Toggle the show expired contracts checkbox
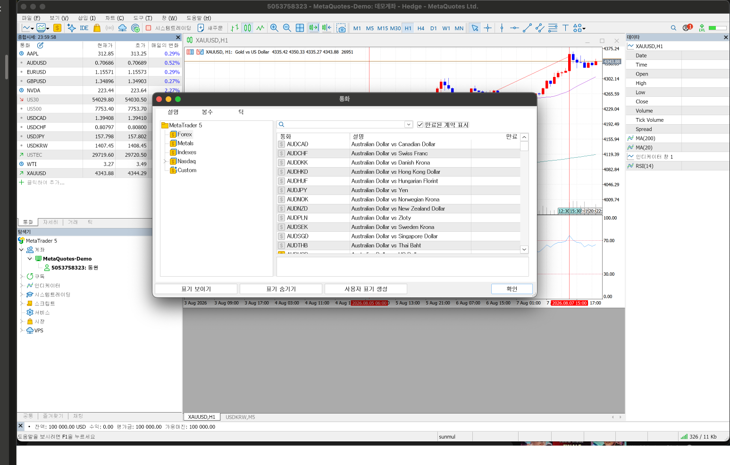 tap(420, 125)
